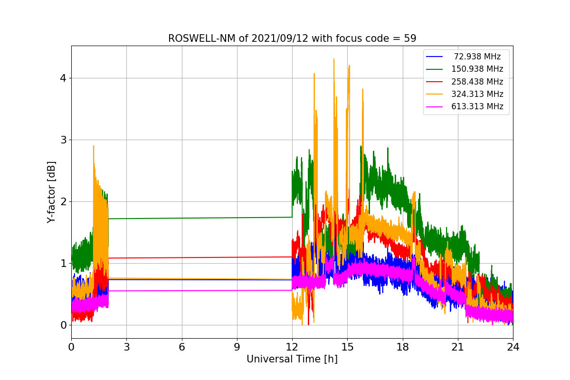Click the magenta legend line sample
The image size is (570, 380).
click(435, 107)
